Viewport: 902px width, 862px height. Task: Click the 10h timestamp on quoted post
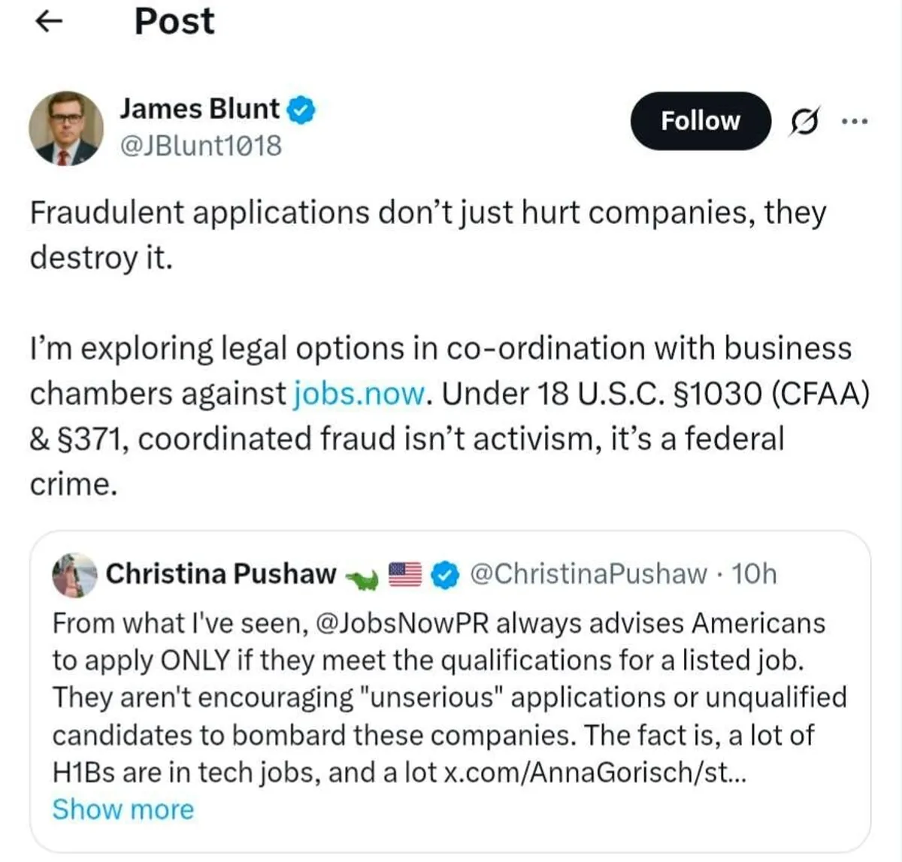click(754, 574)
